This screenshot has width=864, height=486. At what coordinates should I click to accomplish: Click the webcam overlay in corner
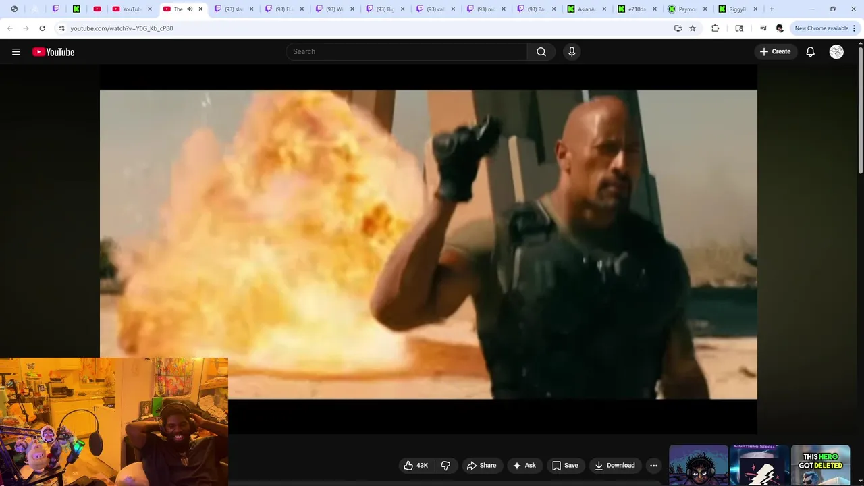114,422
